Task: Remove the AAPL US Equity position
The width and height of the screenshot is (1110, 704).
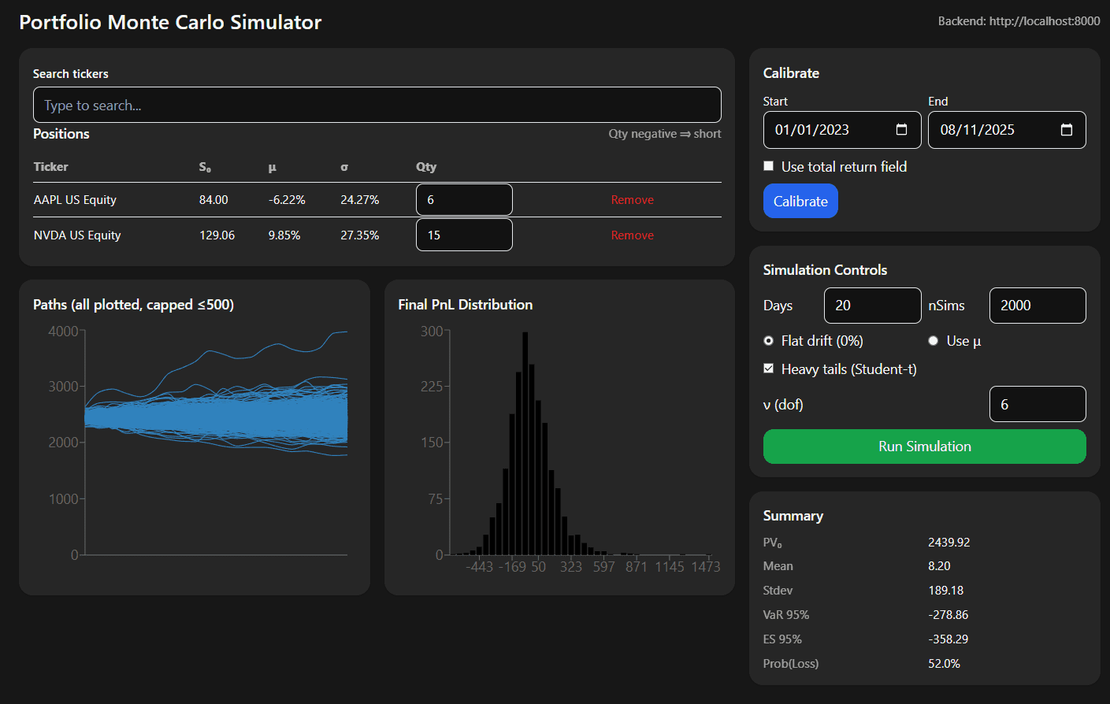Action: point(632,199)
